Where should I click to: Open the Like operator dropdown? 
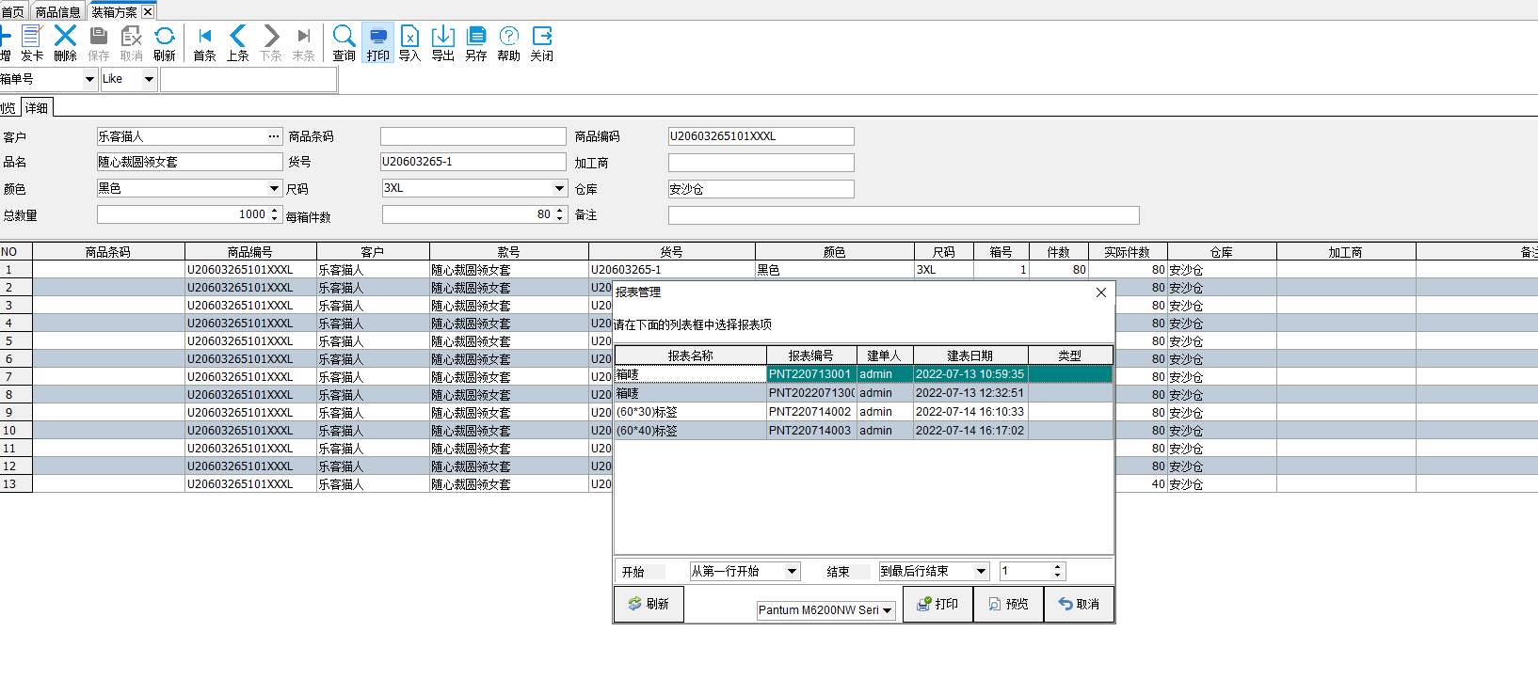(x=149, y=79)
